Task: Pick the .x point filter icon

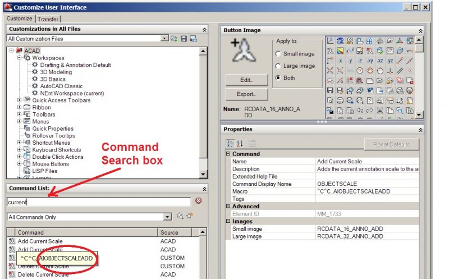Action: pyautogui.click(x=340, y=61)
